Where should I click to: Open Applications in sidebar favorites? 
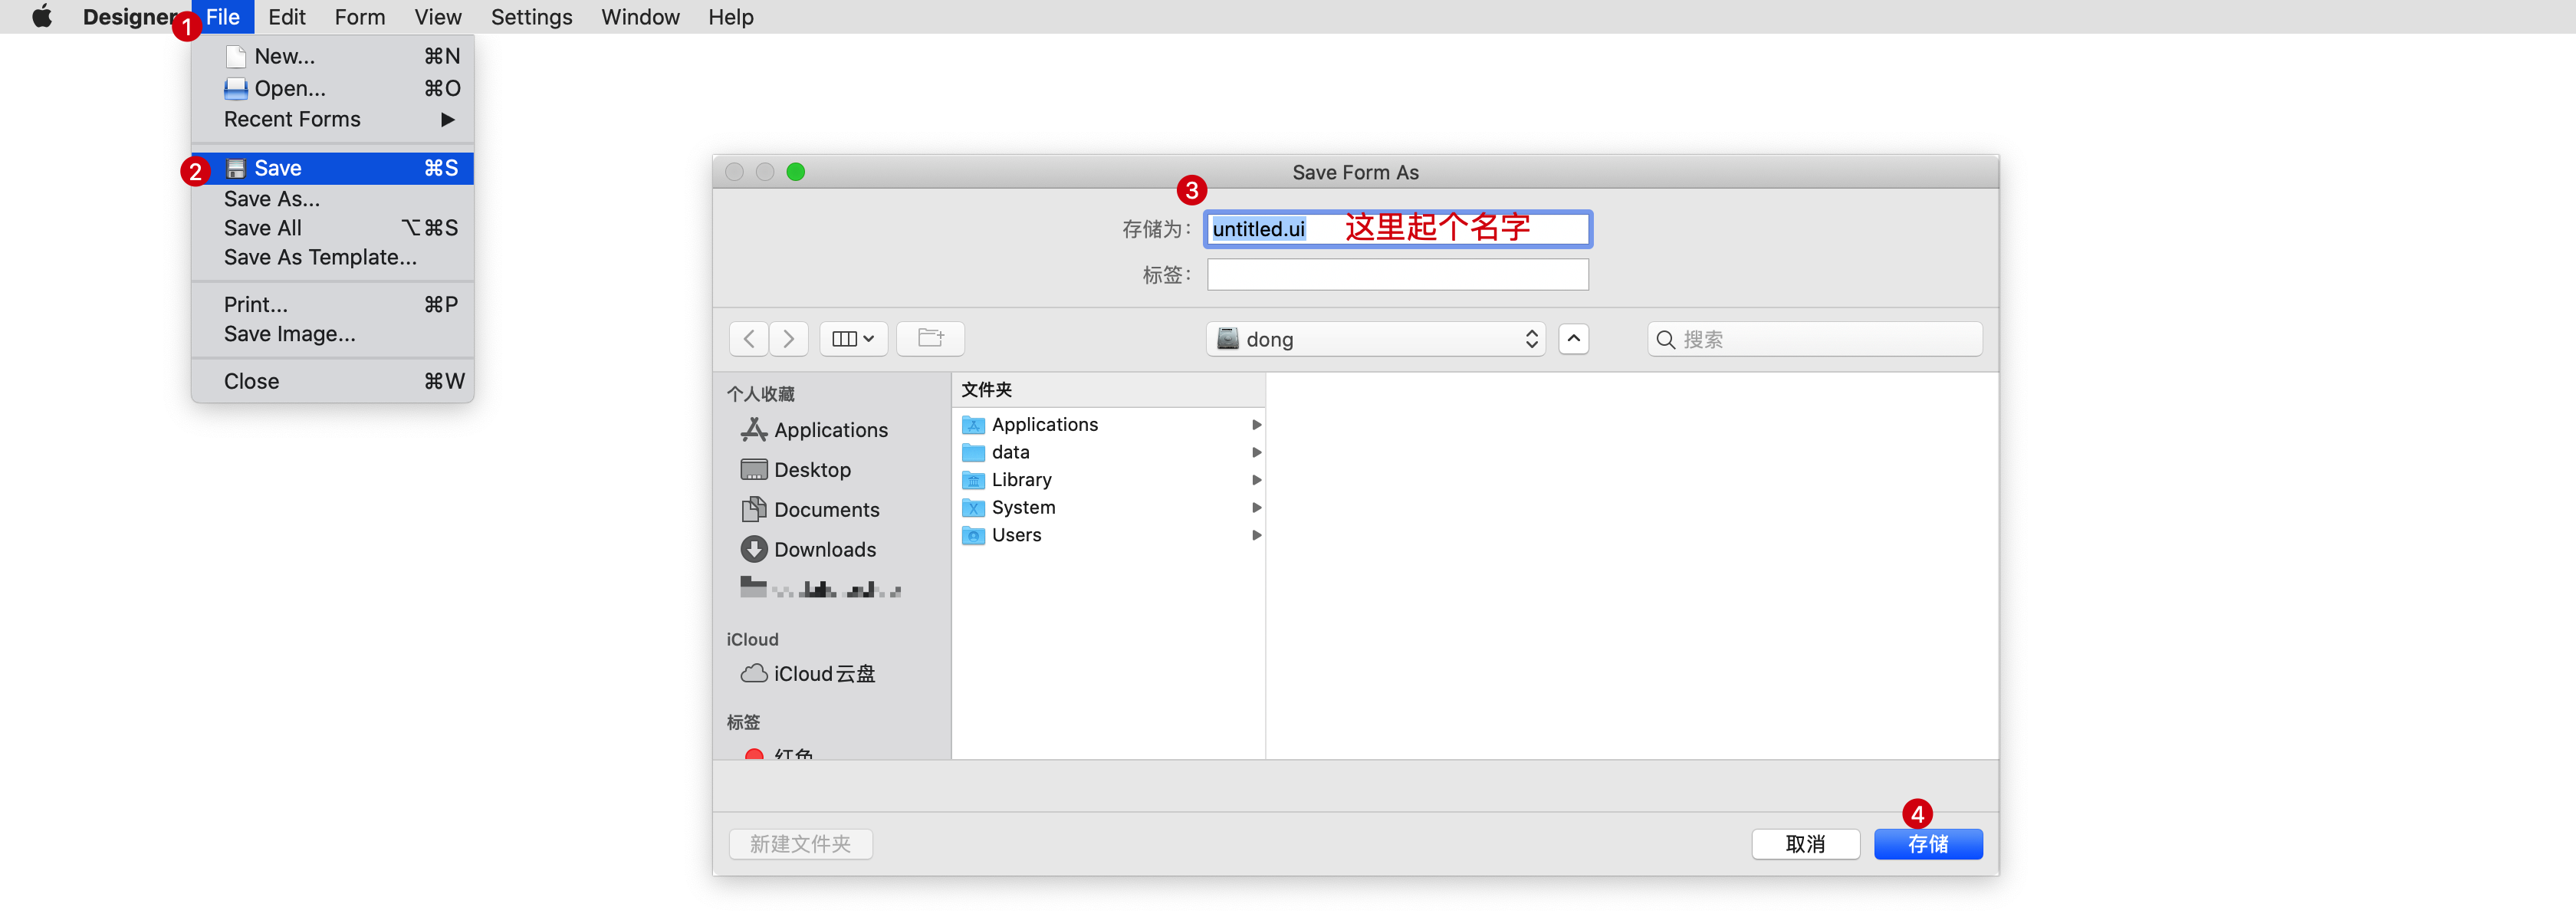pos(830,430)
